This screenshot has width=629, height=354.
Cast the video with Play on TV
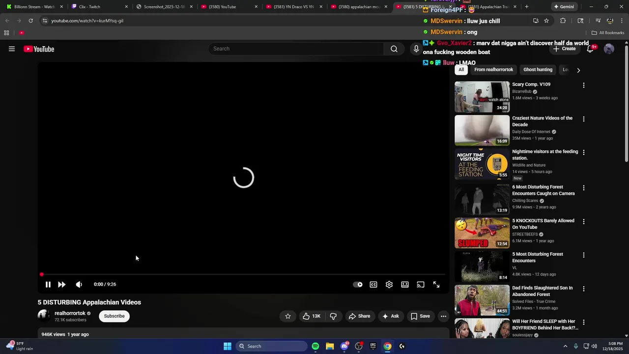tap(421, 285)
